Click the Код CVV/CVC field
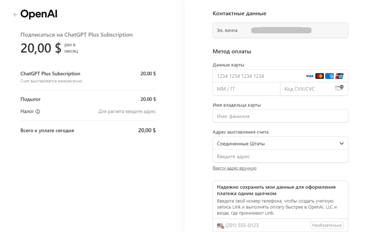373x232 pixels. (314, 89)
